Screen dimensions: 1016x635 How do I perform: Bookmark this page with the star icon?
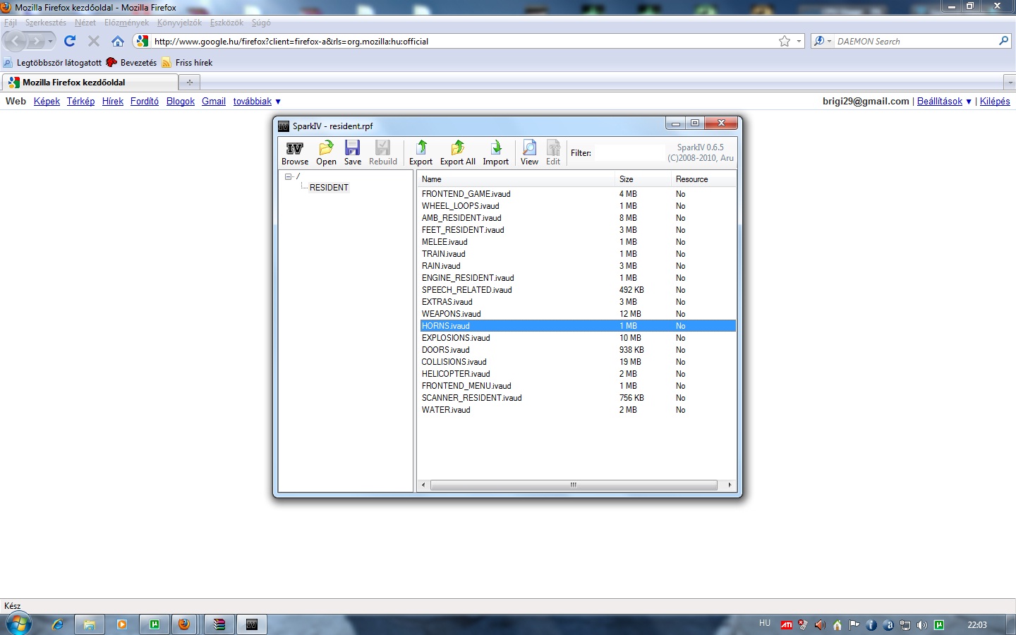pos(785,41)
